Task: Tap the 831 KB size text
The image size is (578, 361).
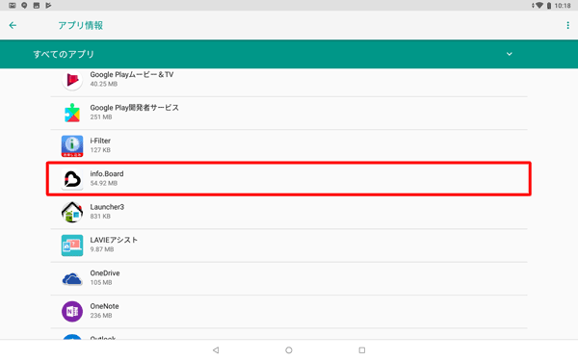Action: [100, 217]
